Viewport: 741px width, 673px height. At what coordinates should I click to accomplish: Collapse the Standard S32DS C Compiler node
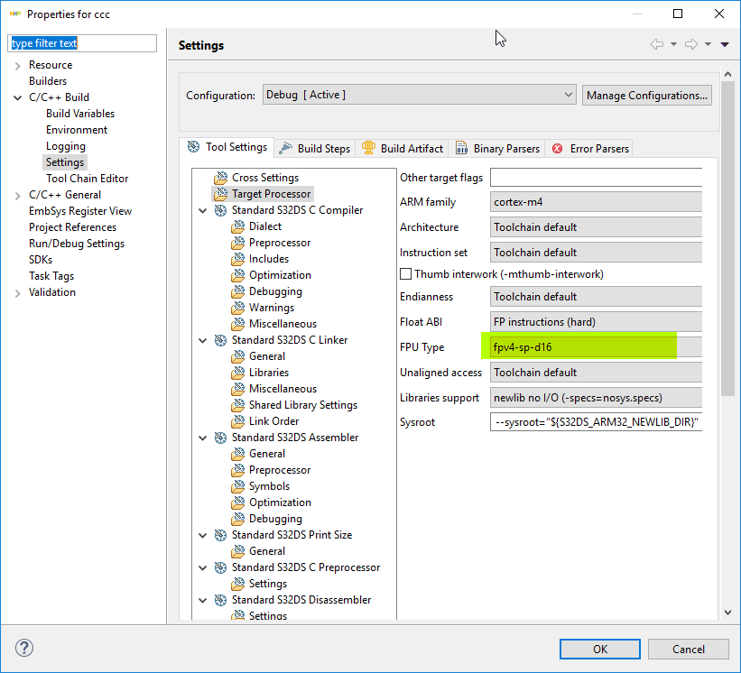coord(203,210)
